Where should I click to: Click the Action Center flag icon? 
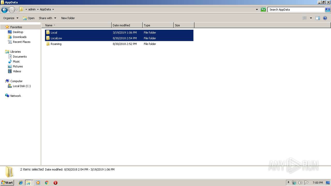[x=306, y=183]
